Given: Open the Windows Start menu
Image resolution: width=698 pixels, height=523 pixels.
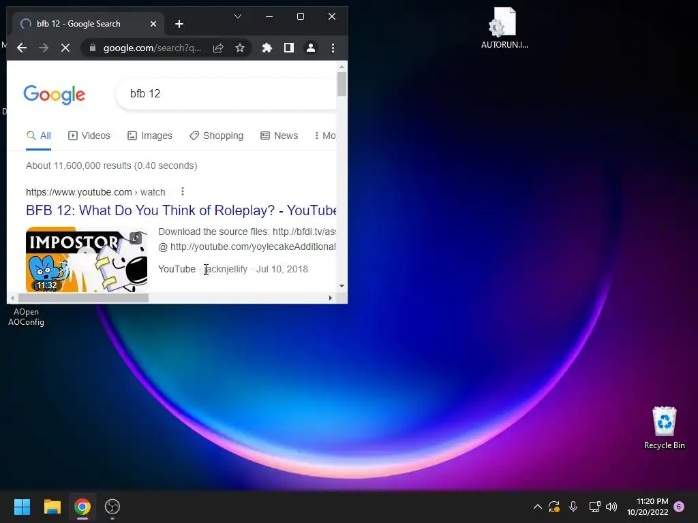Looking at the screenshot, I should tap(22, 507).
